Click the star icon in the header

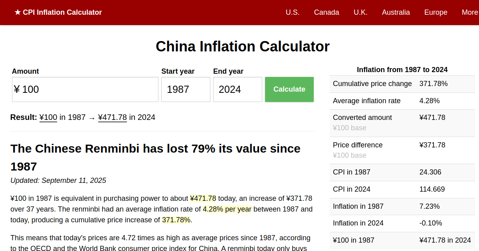(x=17, y=12)
